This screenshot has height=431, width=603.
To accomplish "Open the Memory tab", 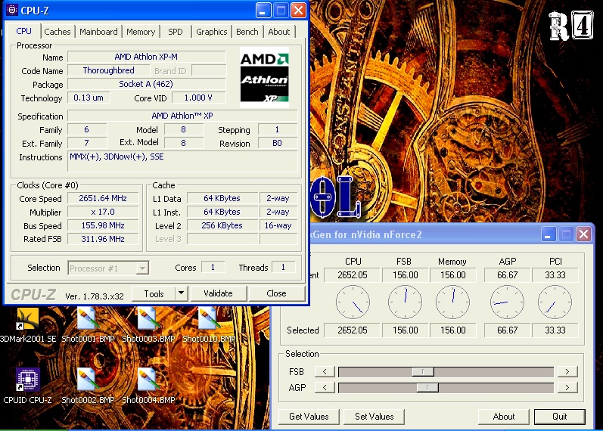I will click(141, 32).
